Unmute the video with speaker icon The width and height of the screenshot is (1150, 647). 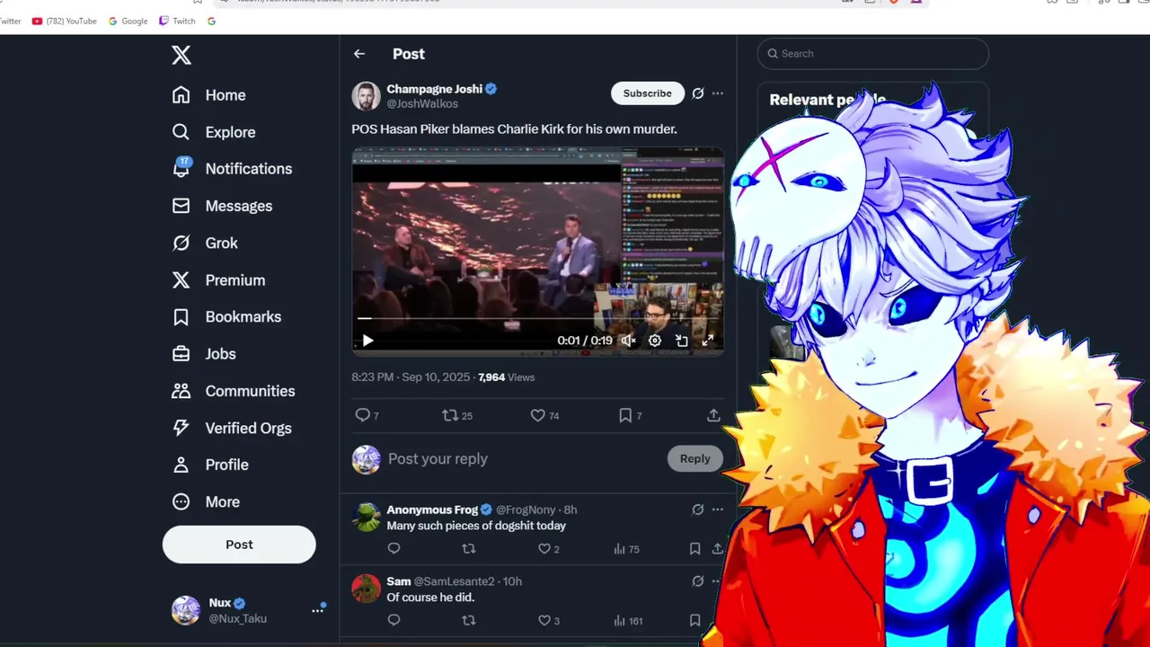click(x=629, y=341)
